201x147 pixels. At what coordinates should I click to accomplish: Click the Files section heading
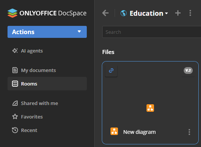point(108,52)
